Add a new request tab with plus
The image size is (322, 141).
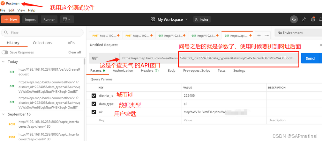click(x=259, y=35)
